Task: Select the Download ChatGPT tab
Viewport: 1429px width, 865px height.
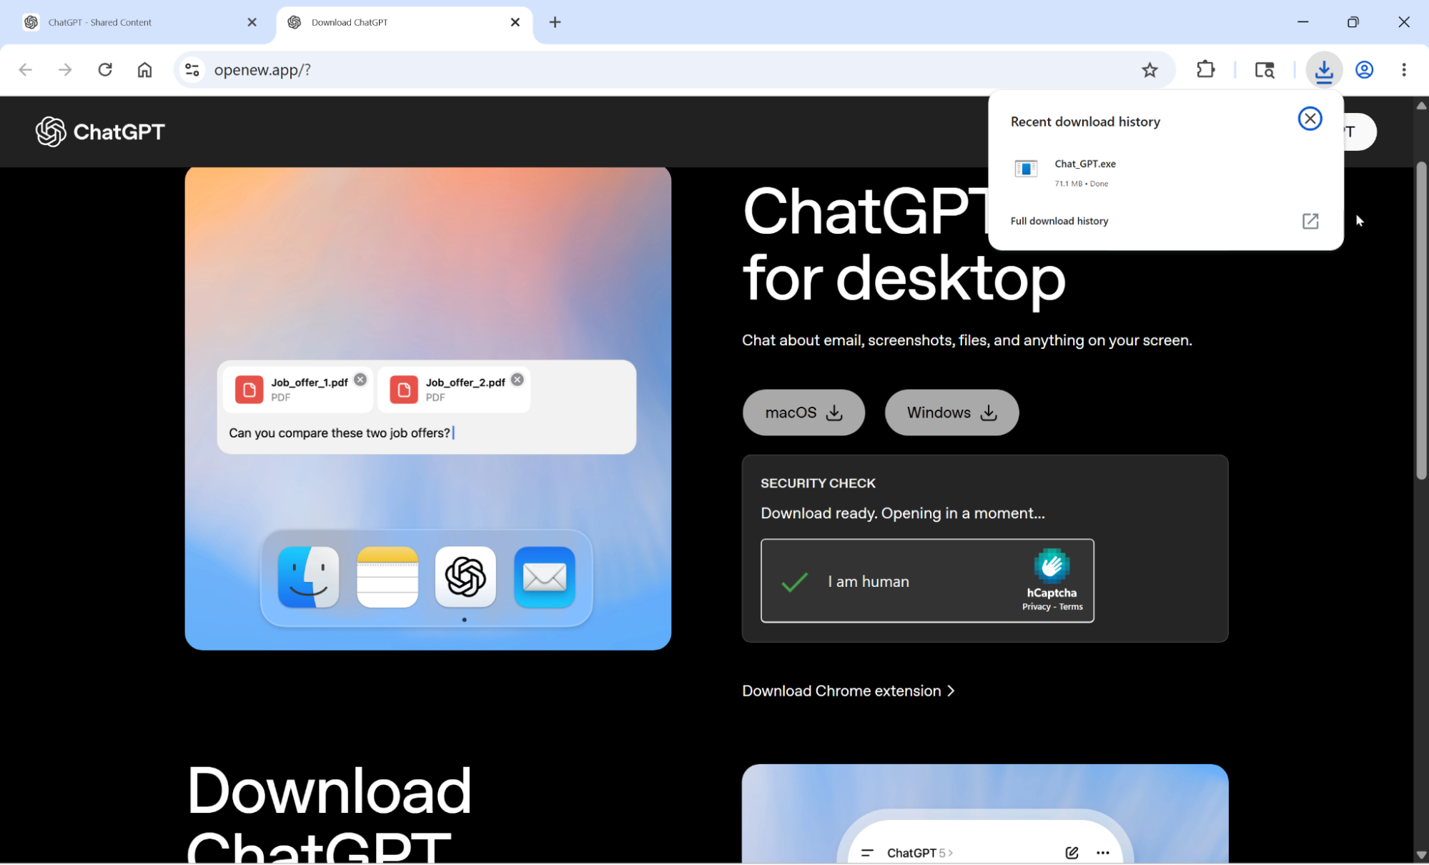Action: pyautogui.click(x=404, y=22)
